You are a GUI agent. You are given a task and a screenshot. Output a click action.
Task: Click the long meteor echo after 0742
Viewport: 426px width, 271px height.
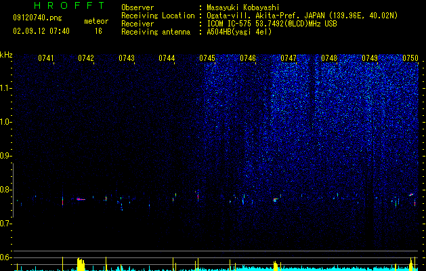[x=81, y=199]
